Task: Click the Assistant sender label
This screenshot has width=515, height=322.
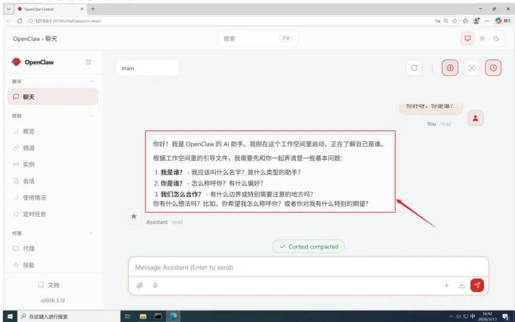Action: coord(157,222)
